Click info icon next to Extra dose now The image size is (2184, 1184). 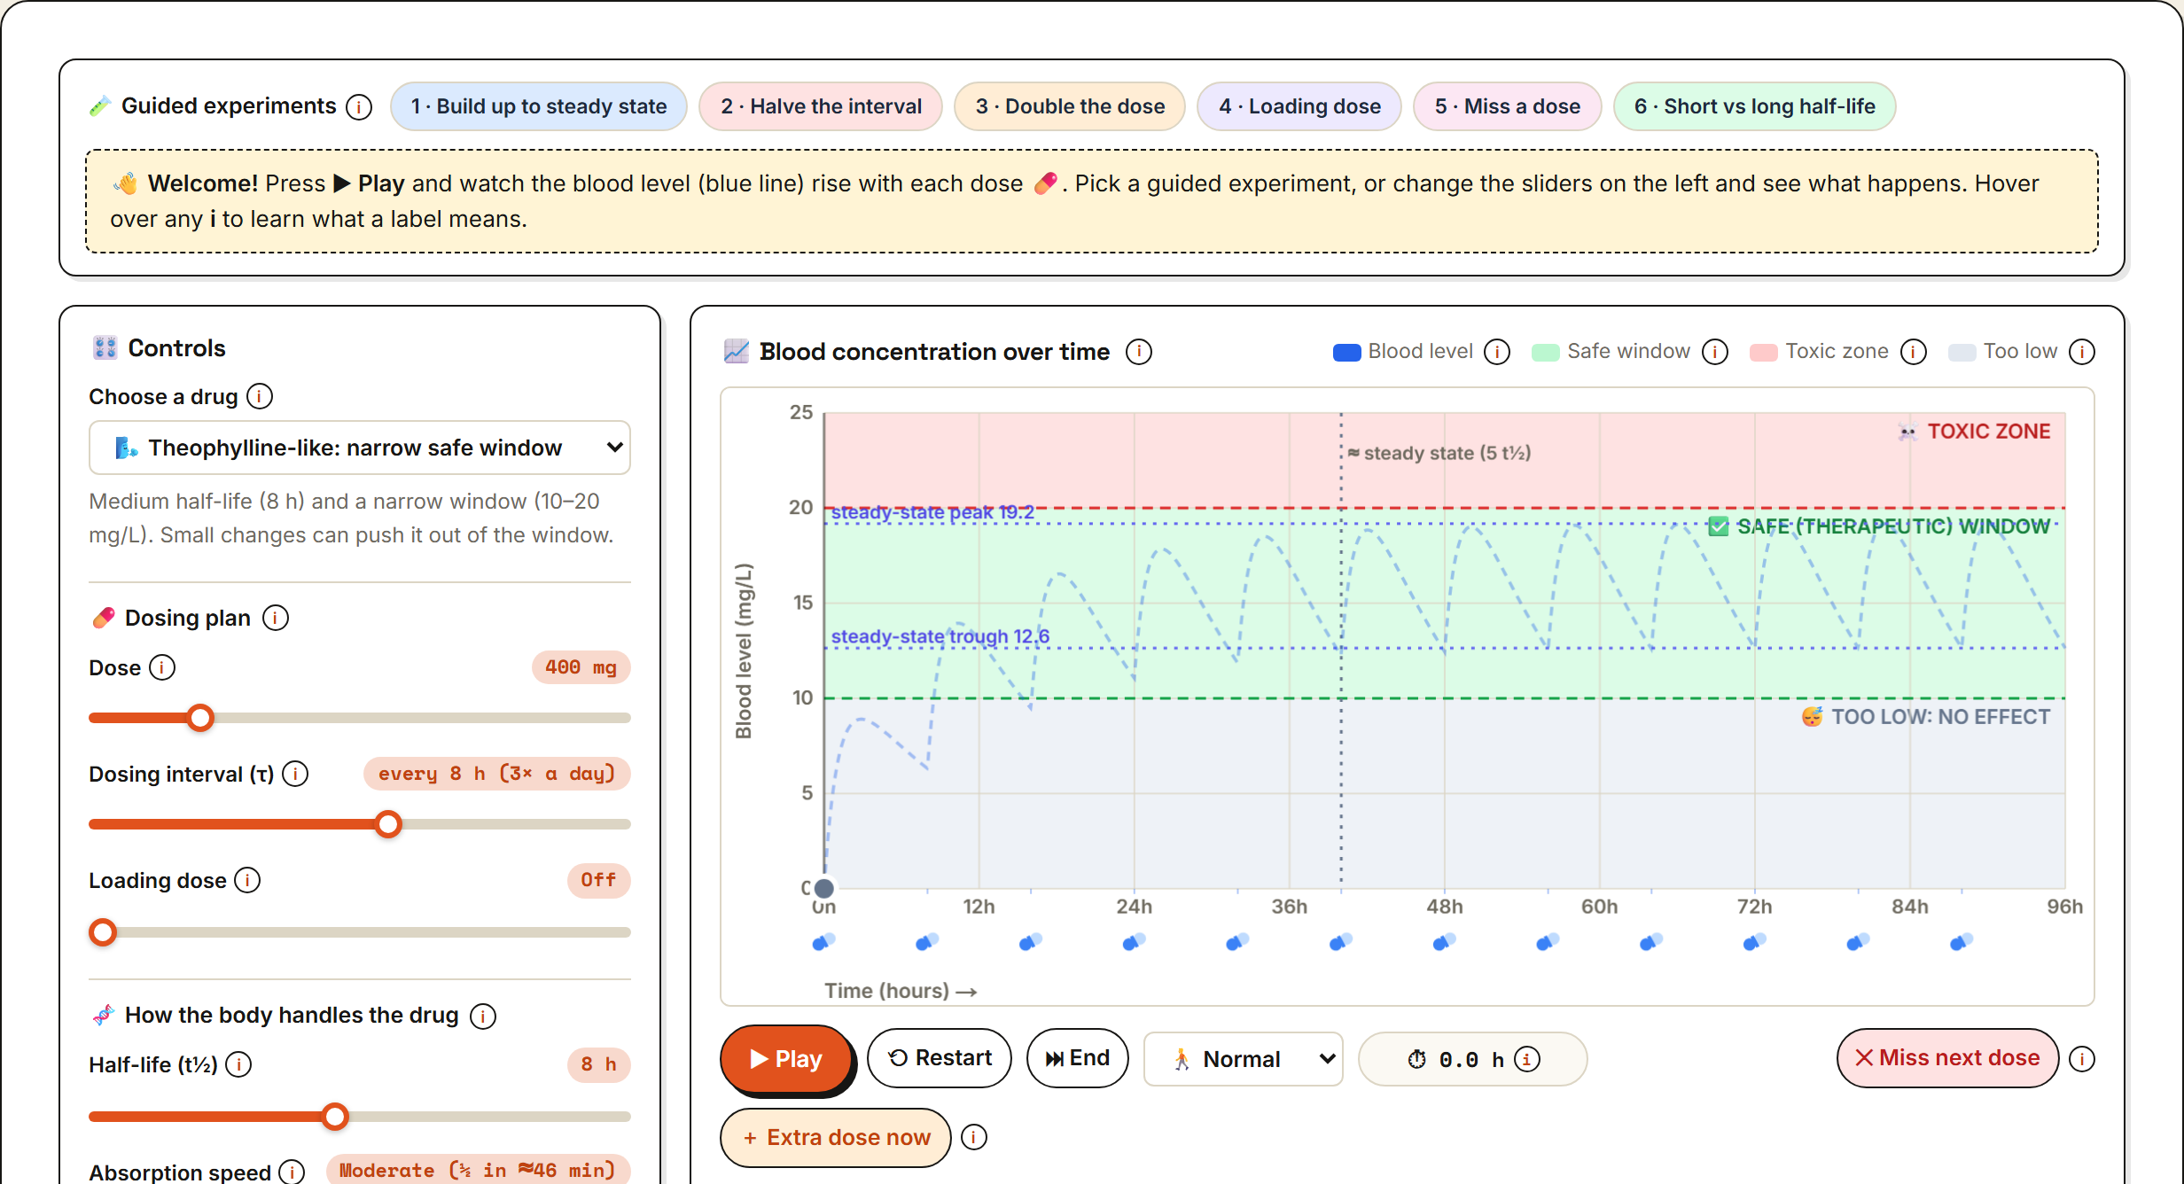pyautogui.click(x=974, y=1137)
